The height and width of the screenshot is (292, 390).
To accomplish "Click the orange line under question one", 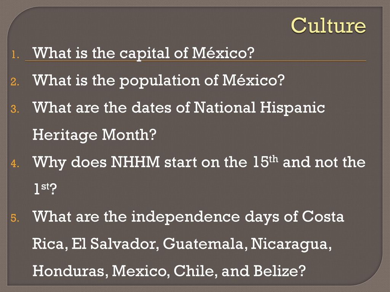I will pos(195,61).
